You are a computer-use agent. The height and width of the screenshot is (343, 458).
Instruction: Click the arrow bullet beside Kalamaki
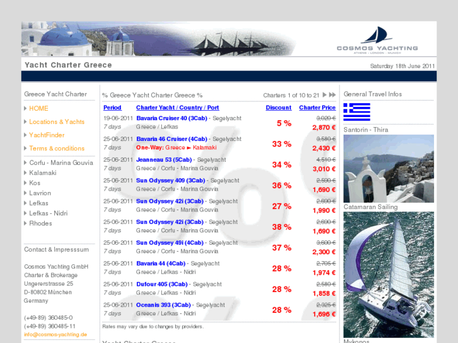point(25,173)
